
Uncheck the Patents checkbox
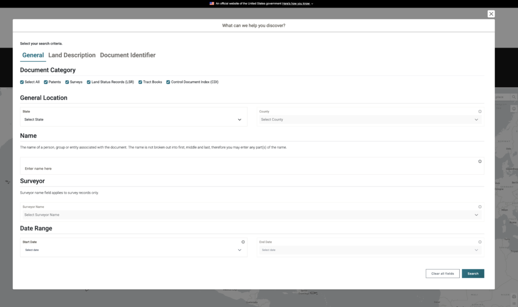click(x=46, y=82)
